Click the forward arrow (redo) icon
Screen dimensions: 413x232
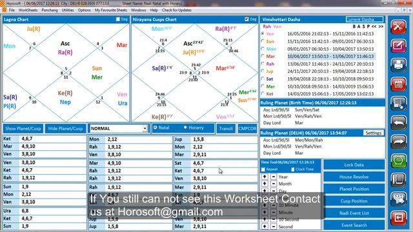tap(398, 142)
